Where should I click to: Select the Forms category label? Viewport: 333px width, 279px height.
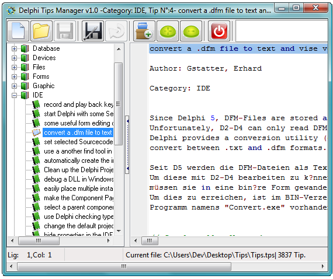pyautogui.click(x=41, y=76)
